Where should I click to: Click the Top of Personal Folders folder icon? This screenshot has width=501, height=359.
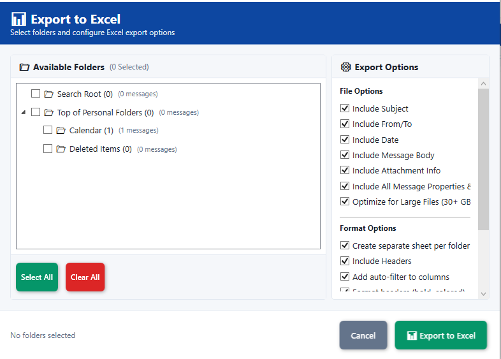coord(48,112)
